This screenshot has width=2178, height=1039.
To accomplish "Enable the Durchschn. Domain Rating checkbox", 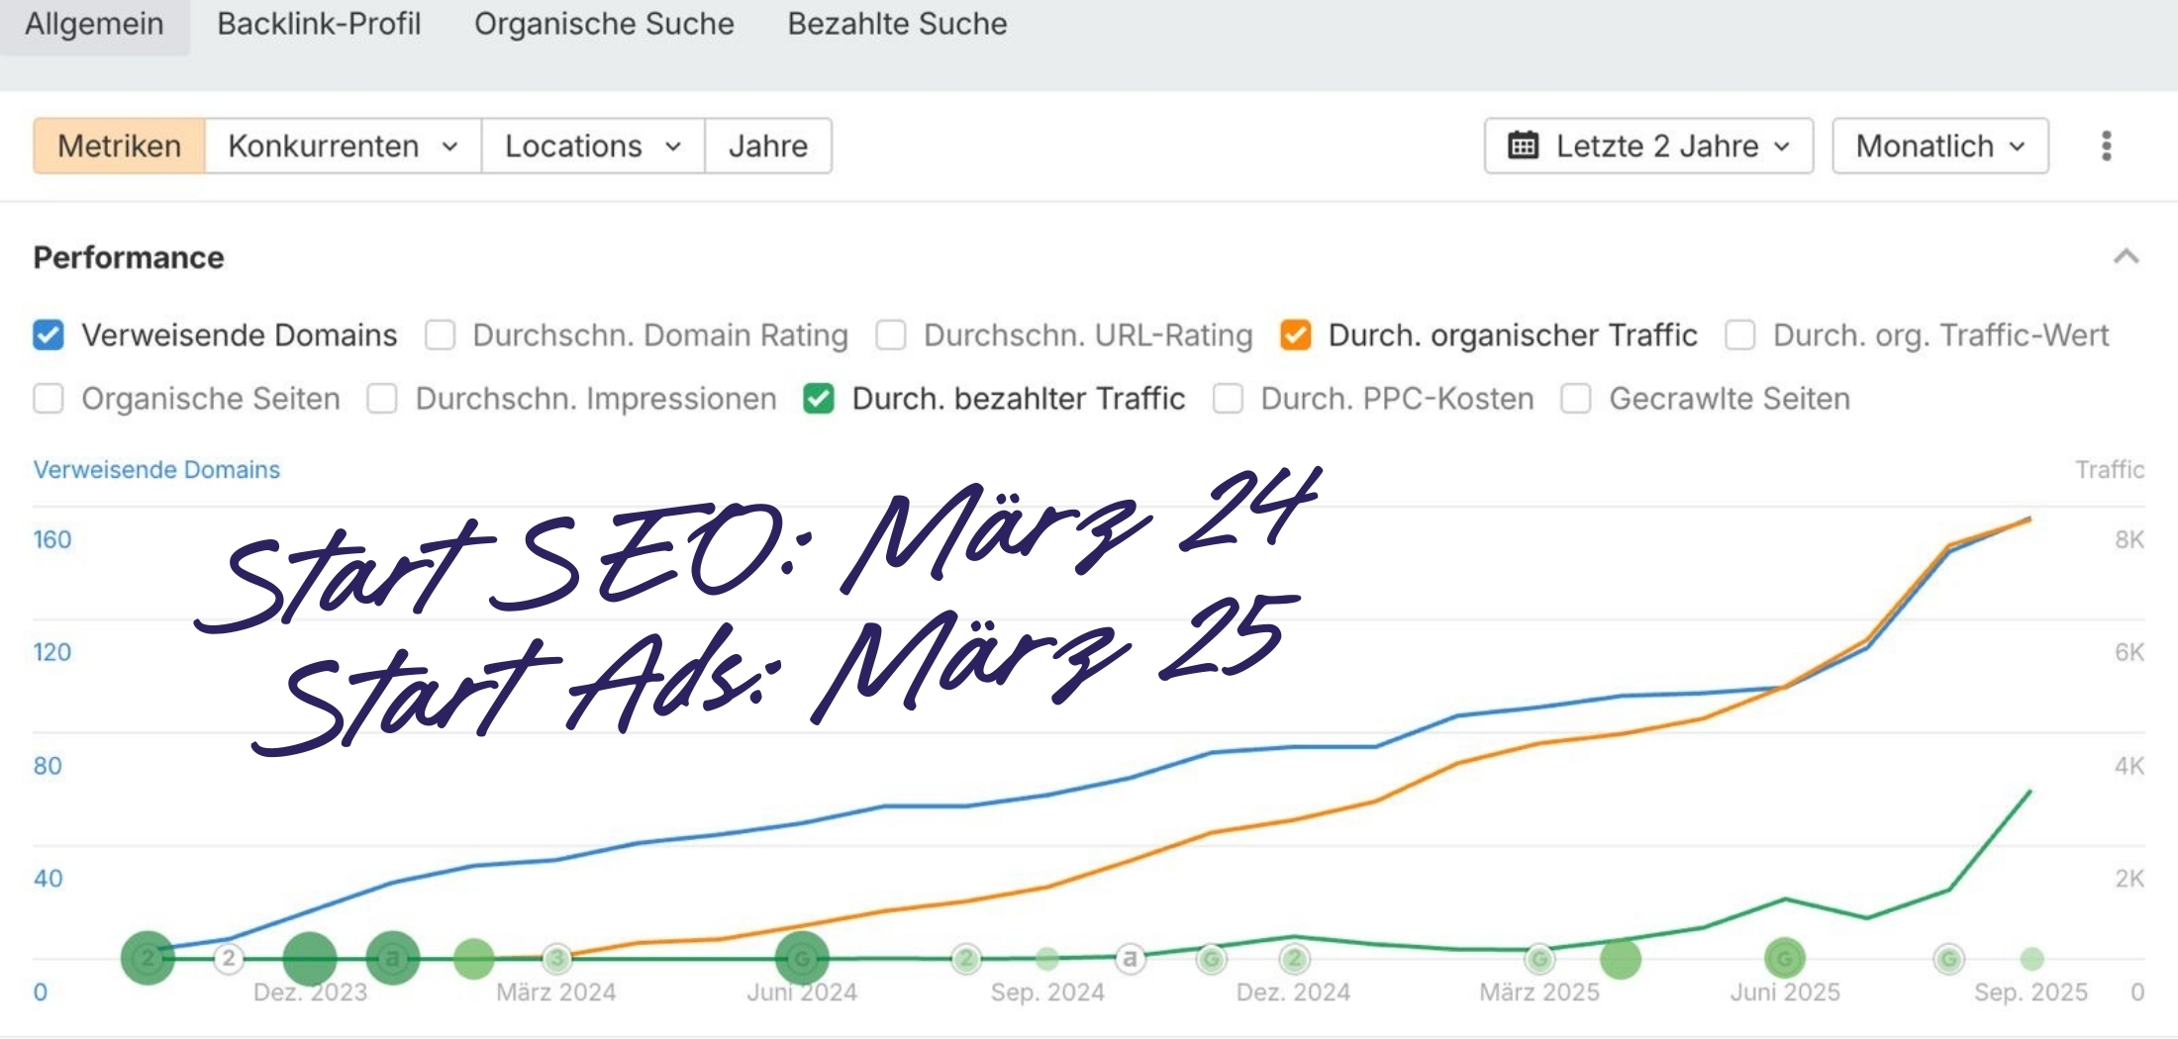I will pos(440,335).
